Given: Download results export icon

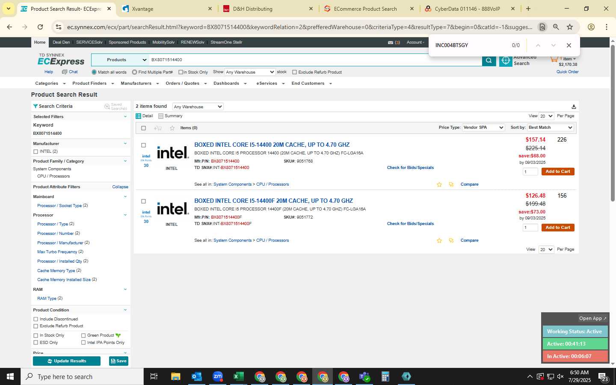Looking at the screenshot, I should click(574, 107).
